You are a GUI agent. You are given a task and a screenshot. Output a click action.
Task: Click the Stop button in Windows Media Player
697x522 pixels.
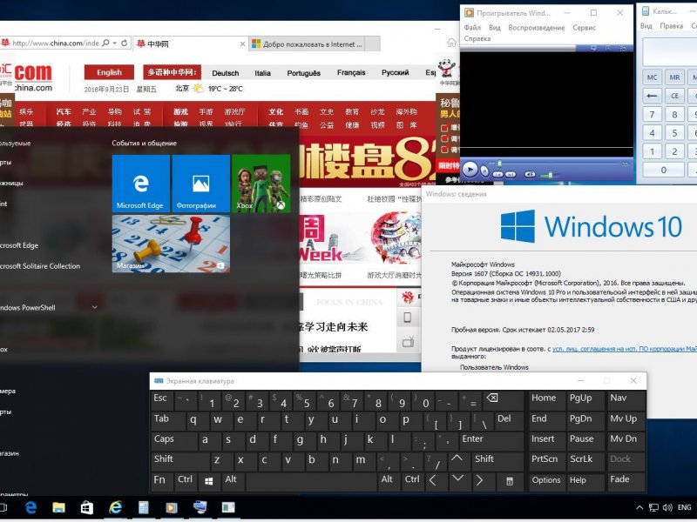(x=485, y=171)
